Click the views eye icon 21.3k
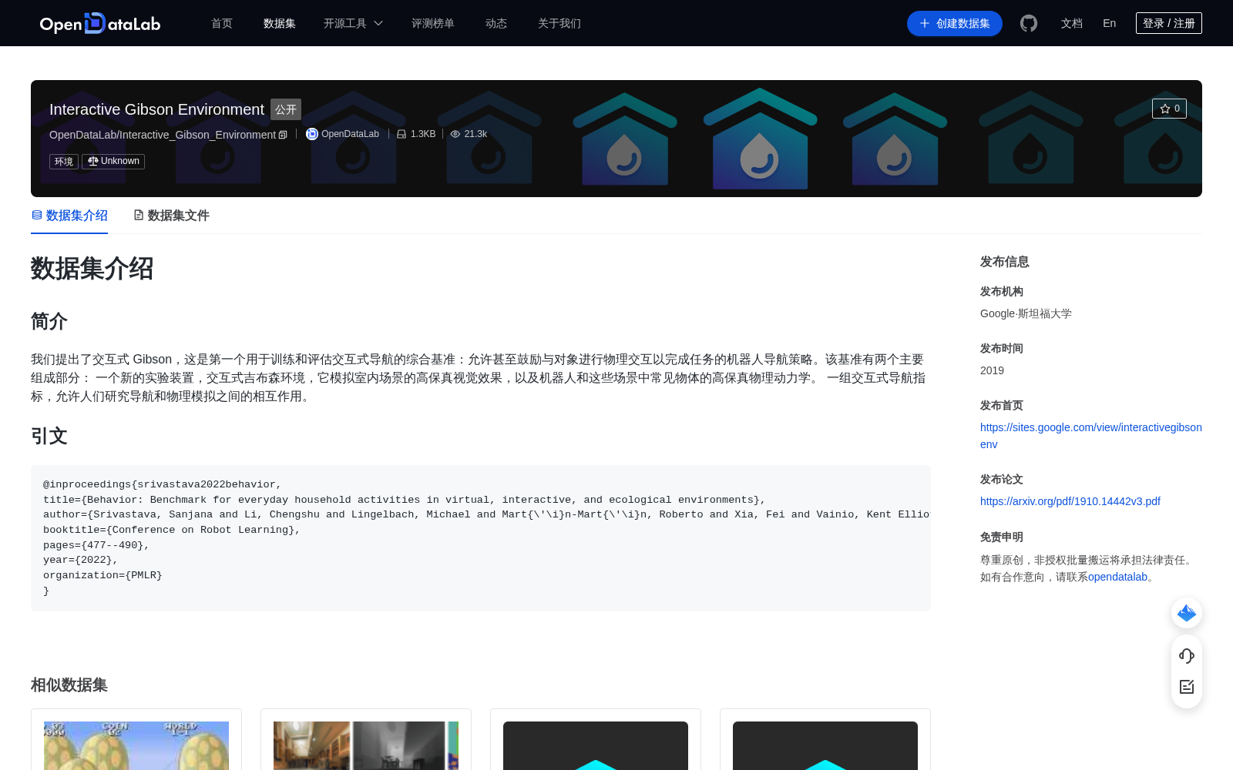Screen dimensions: 1233x770 pos(455,134)
